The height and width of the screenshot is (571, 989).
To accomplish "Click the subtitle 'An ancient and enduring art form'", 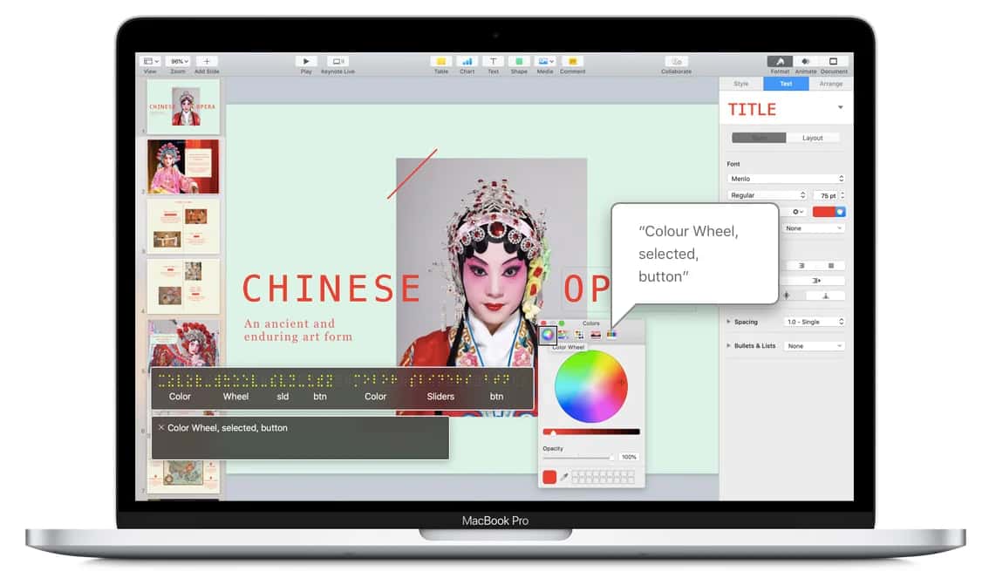I will tap(298, 330).
